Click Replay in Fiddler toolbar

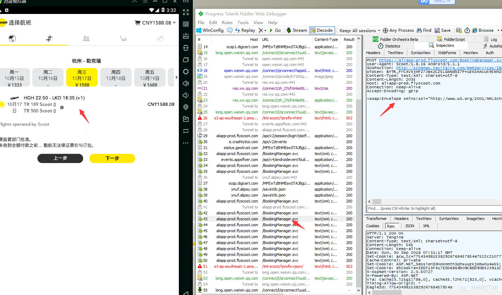[x=245, y=30]
